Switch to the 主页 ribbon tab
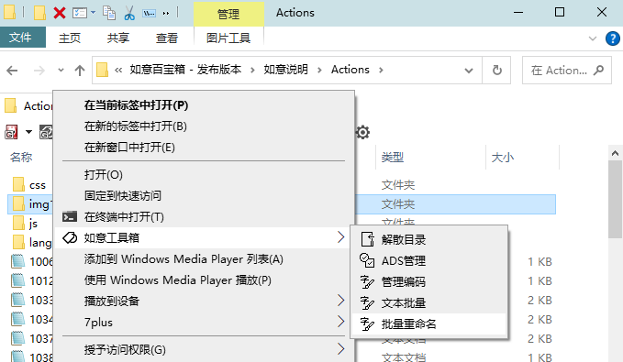This screenshot has height=362, width=623. [70, 38]
